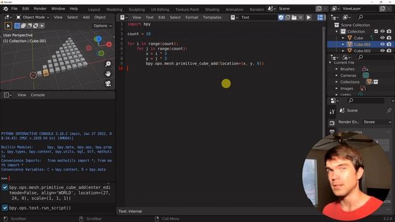The height and width of the screenshot is (222, 395).
Task: Click the zoom magnifier gizmo in viewport
Action: click(x=108, y=64)
